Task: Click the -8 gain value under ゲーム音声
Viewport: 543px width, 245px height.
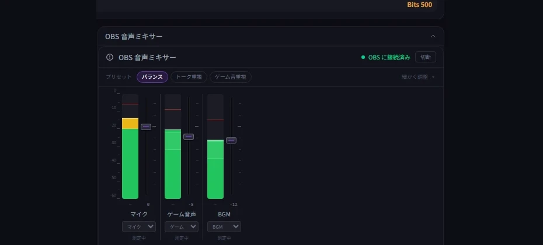Action: point(191,205)
